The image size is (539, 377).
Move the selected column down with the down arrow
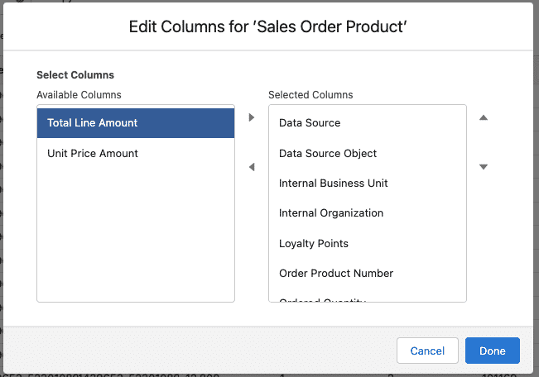coord(484,167)
